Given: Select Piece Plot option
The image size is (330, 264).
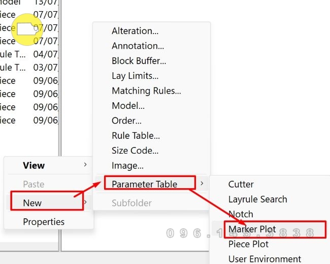Looking at the screenshot, I should tap(248, 244).
